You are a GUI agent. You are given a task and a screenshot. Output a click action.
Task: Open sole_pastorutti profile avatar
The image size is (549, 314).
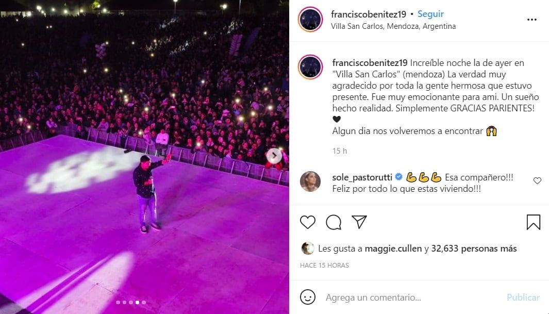[x=310, y=181]
